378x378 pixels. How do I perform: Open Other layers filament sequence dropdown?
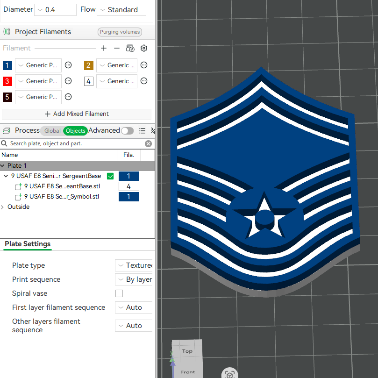coord(134,326)
